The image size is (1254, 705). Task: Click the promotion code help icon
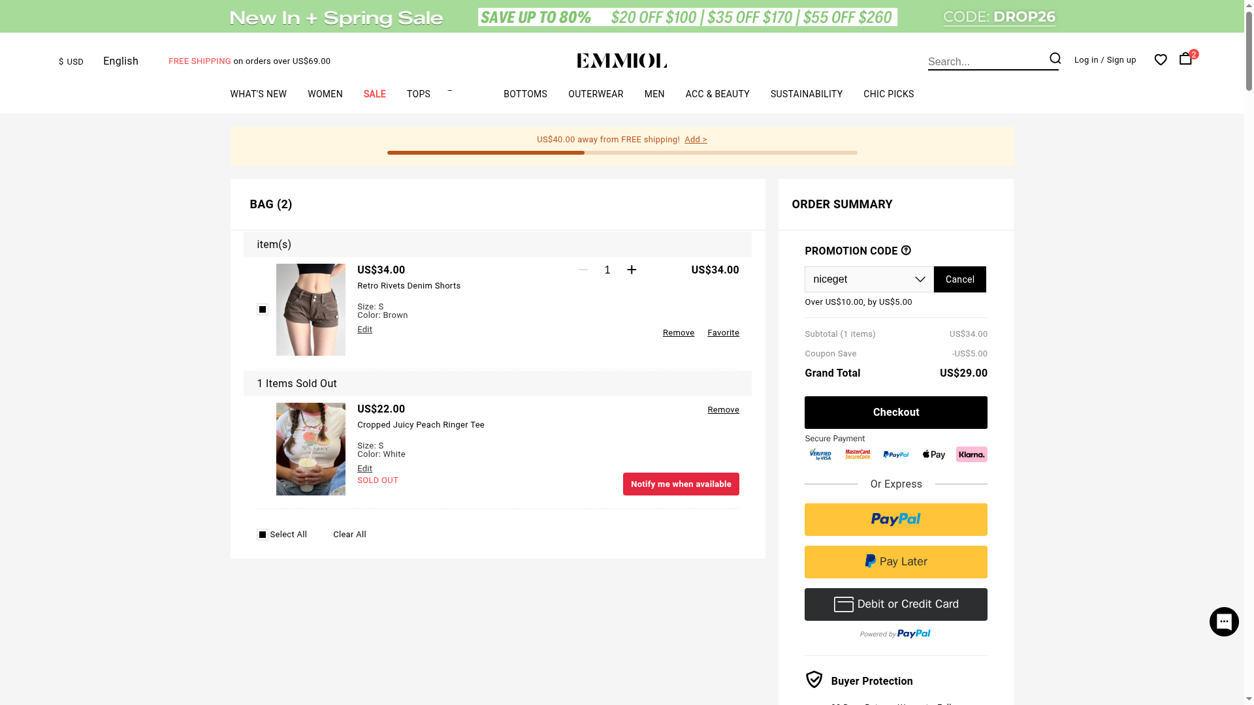coord(906,251)
